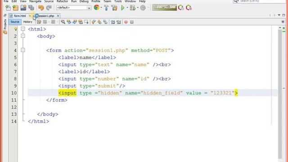This screenshot has width=288, height=162.
Task: Click the Find Next Occurrence icon
Action: [x=75, y=22]
